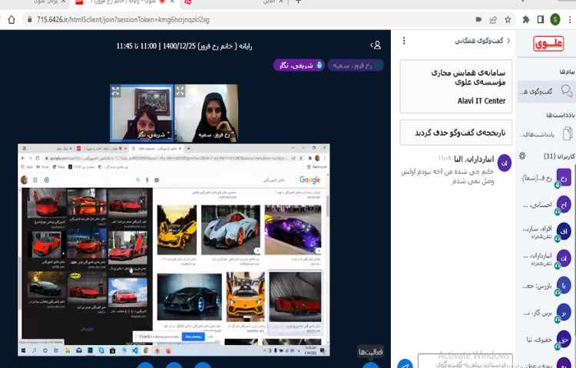Click the Google logo in shared screen

click(310, 179)
